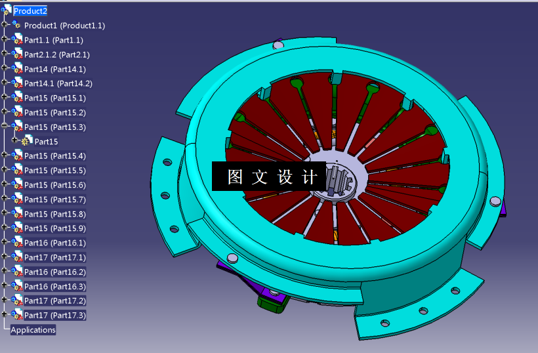Viewport: 538px width, 353px height.
Task: Click the Part16 (Part16.2) part icon
Action: pyautogui.click(x=17, y=271)
